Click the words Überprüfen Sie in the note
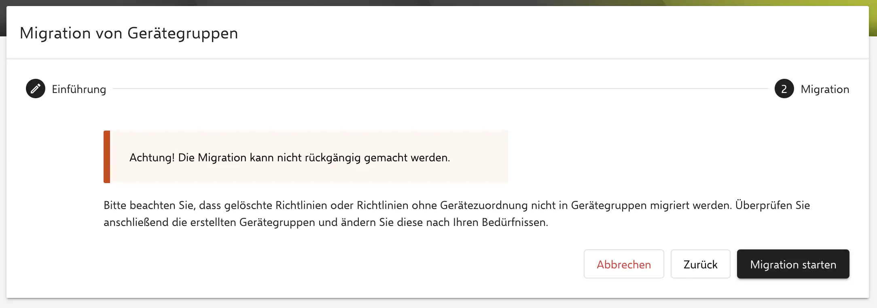Screen dimensions: 877x308 click(x=772, y=205)
